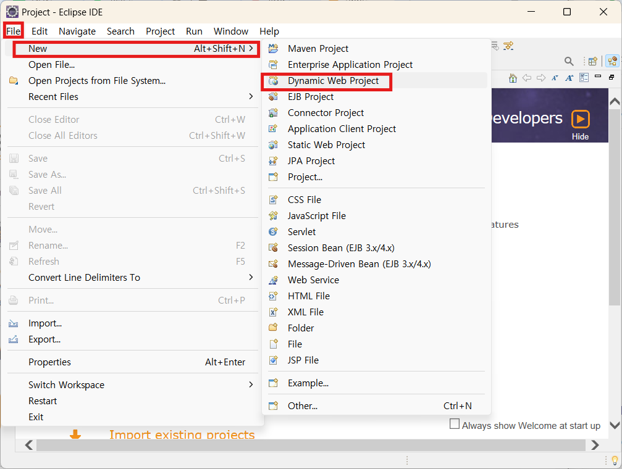Minimize the Welcome view panel
622x469 pixels.
coord(598,76)
